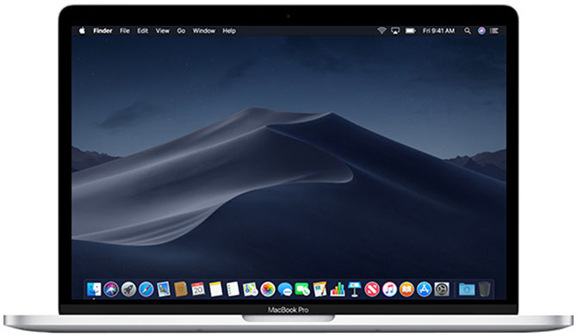Open the yellow Notes icon in Dock
This screenshot has height=336, width=577.
[215, 289]
